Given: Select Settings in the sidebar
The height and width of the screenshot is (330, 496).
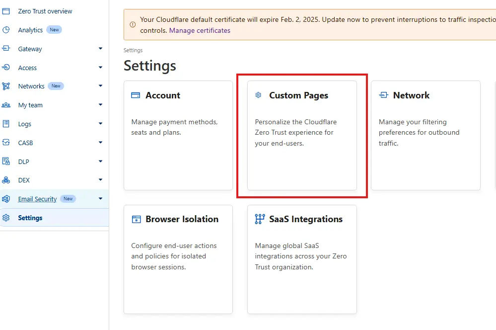Looking at the screenshot, I should pyautogui.click(x=30, y=218).
